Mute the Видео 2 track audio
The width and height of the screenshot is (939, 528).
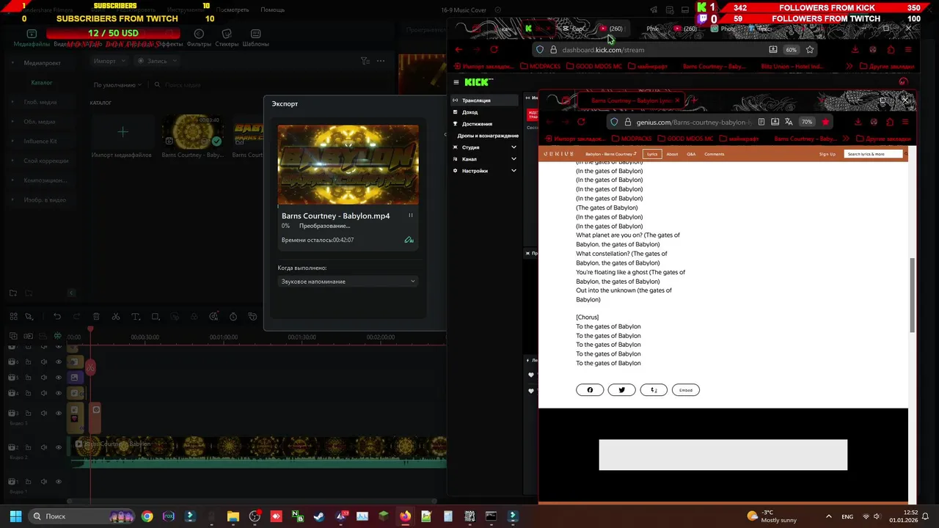tap(43, 447)
